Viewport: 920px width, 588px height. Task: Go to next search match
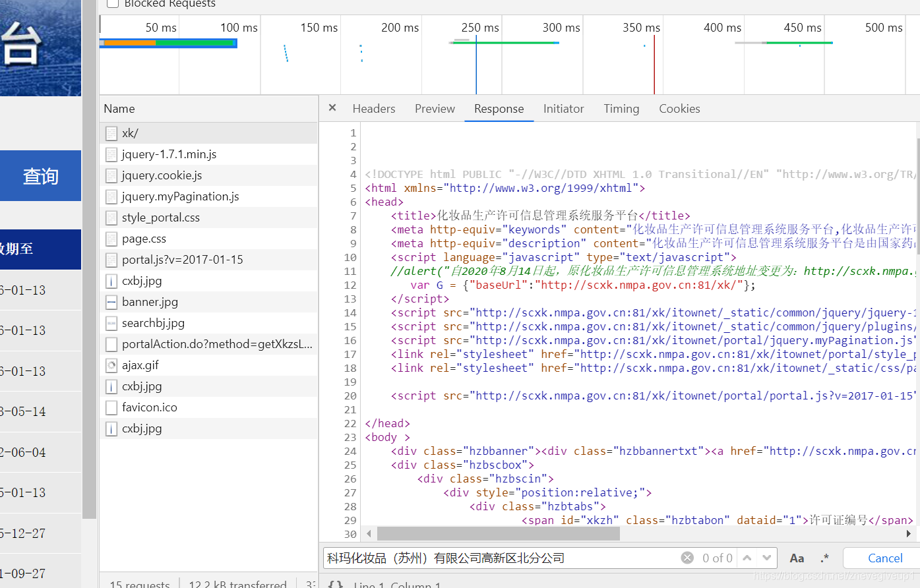coord(766,558)
